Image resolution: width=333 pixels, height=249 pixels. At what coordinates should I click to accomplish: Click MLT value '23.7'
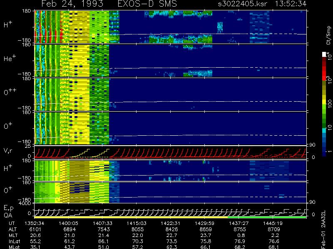click(206, 235)
